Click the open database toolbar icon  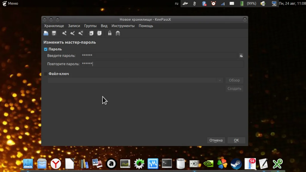pos(46,33)
